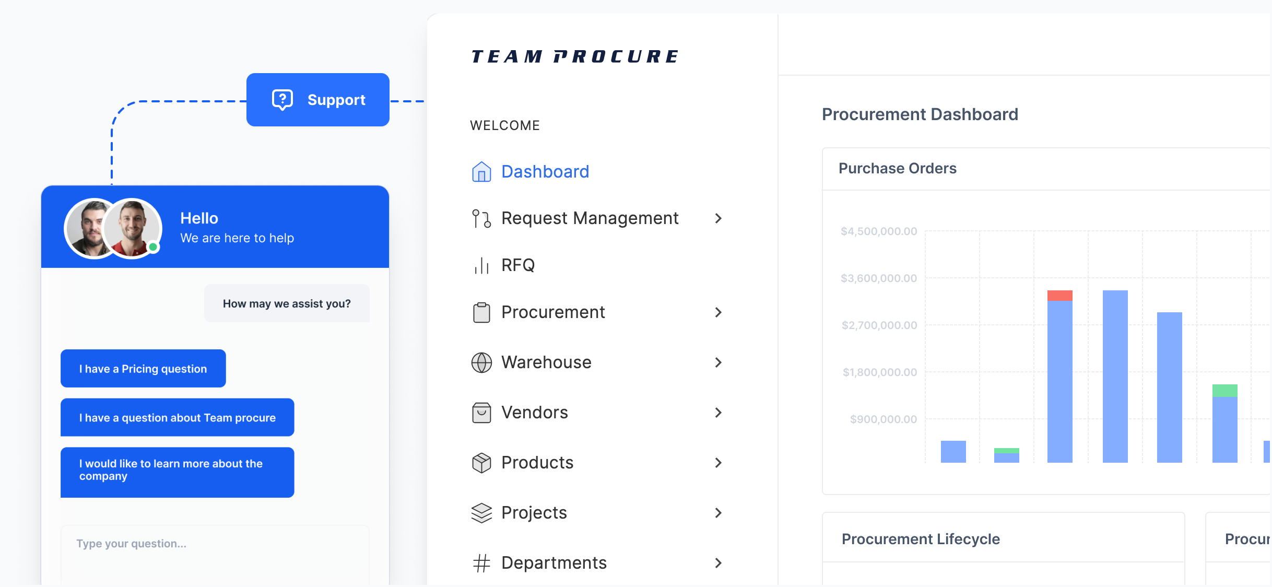The width and height of the screenshot is (1272, 587).
Task: Open the Warehouse globe icon
Action: pos(481,362)
